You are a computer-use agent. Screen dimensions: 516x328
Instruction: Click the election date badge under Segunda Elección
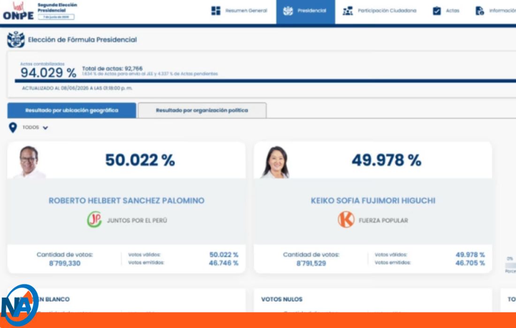[x=56, y=17]
